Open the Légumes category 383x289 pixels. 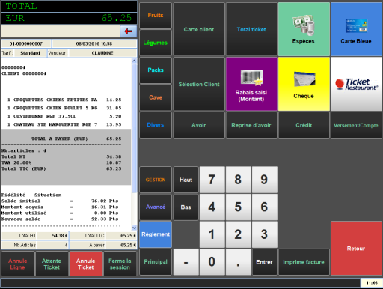pos(156,43)
